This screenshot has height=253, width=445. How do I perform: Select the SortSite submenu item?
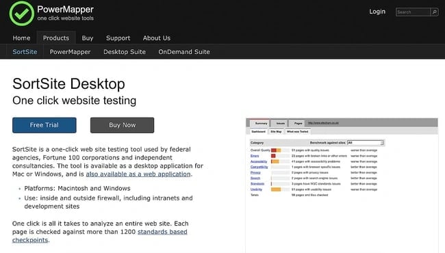[x=25, y=52]
